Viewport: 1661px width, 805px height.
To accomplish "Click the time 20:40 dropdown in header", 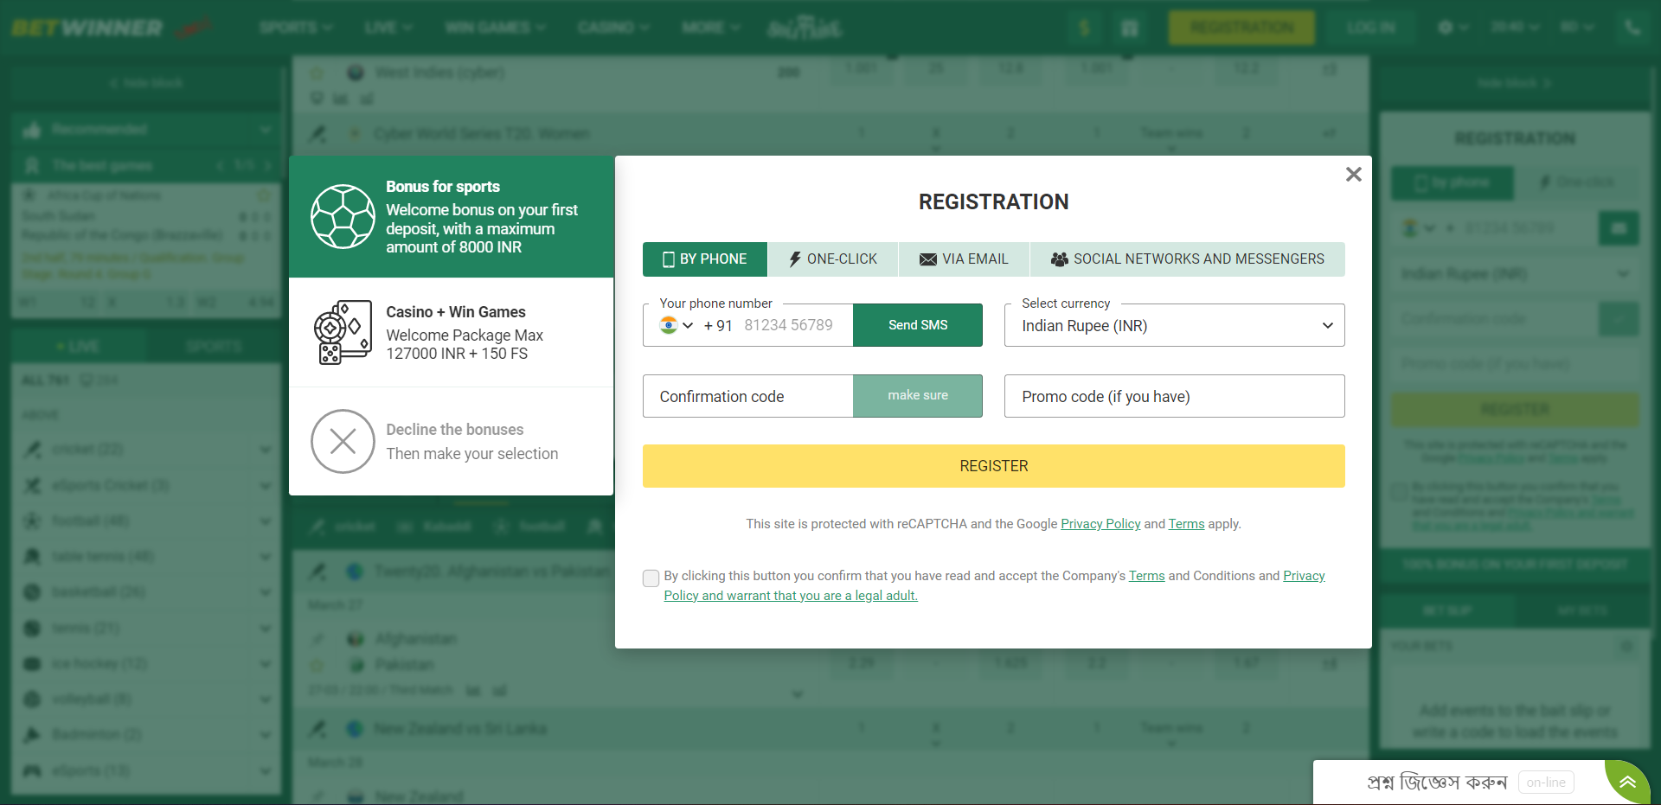I will 1515,28.
